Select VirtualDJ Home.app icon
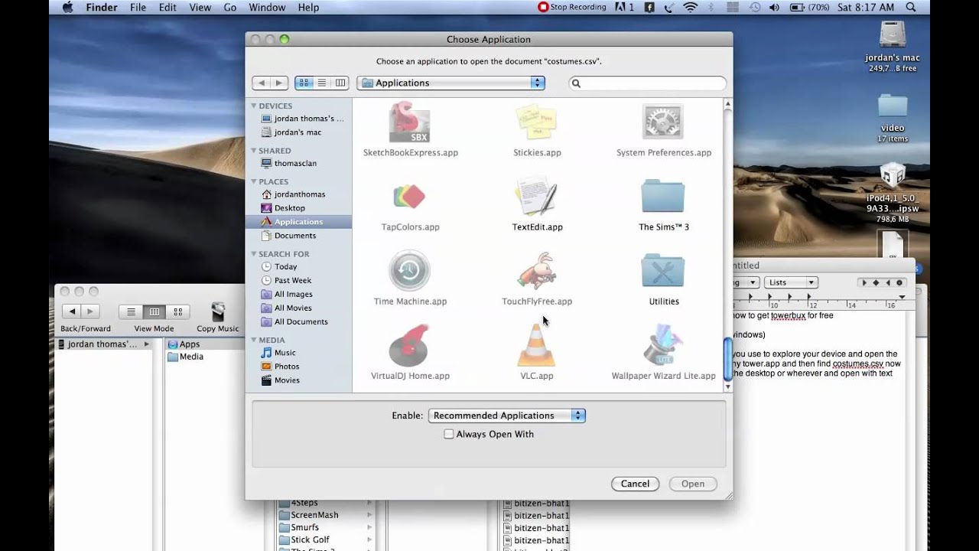This screenshot has height=551, width=979. pos(410,345)
